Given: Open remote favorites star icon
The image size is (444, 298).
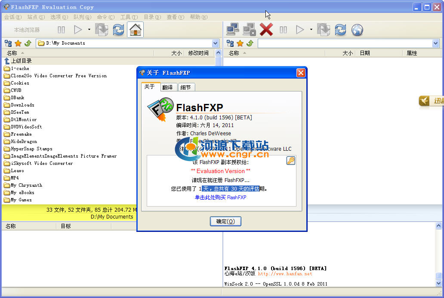Looking at the screenshot, I should pyautogui.click(x=240, y=43).
